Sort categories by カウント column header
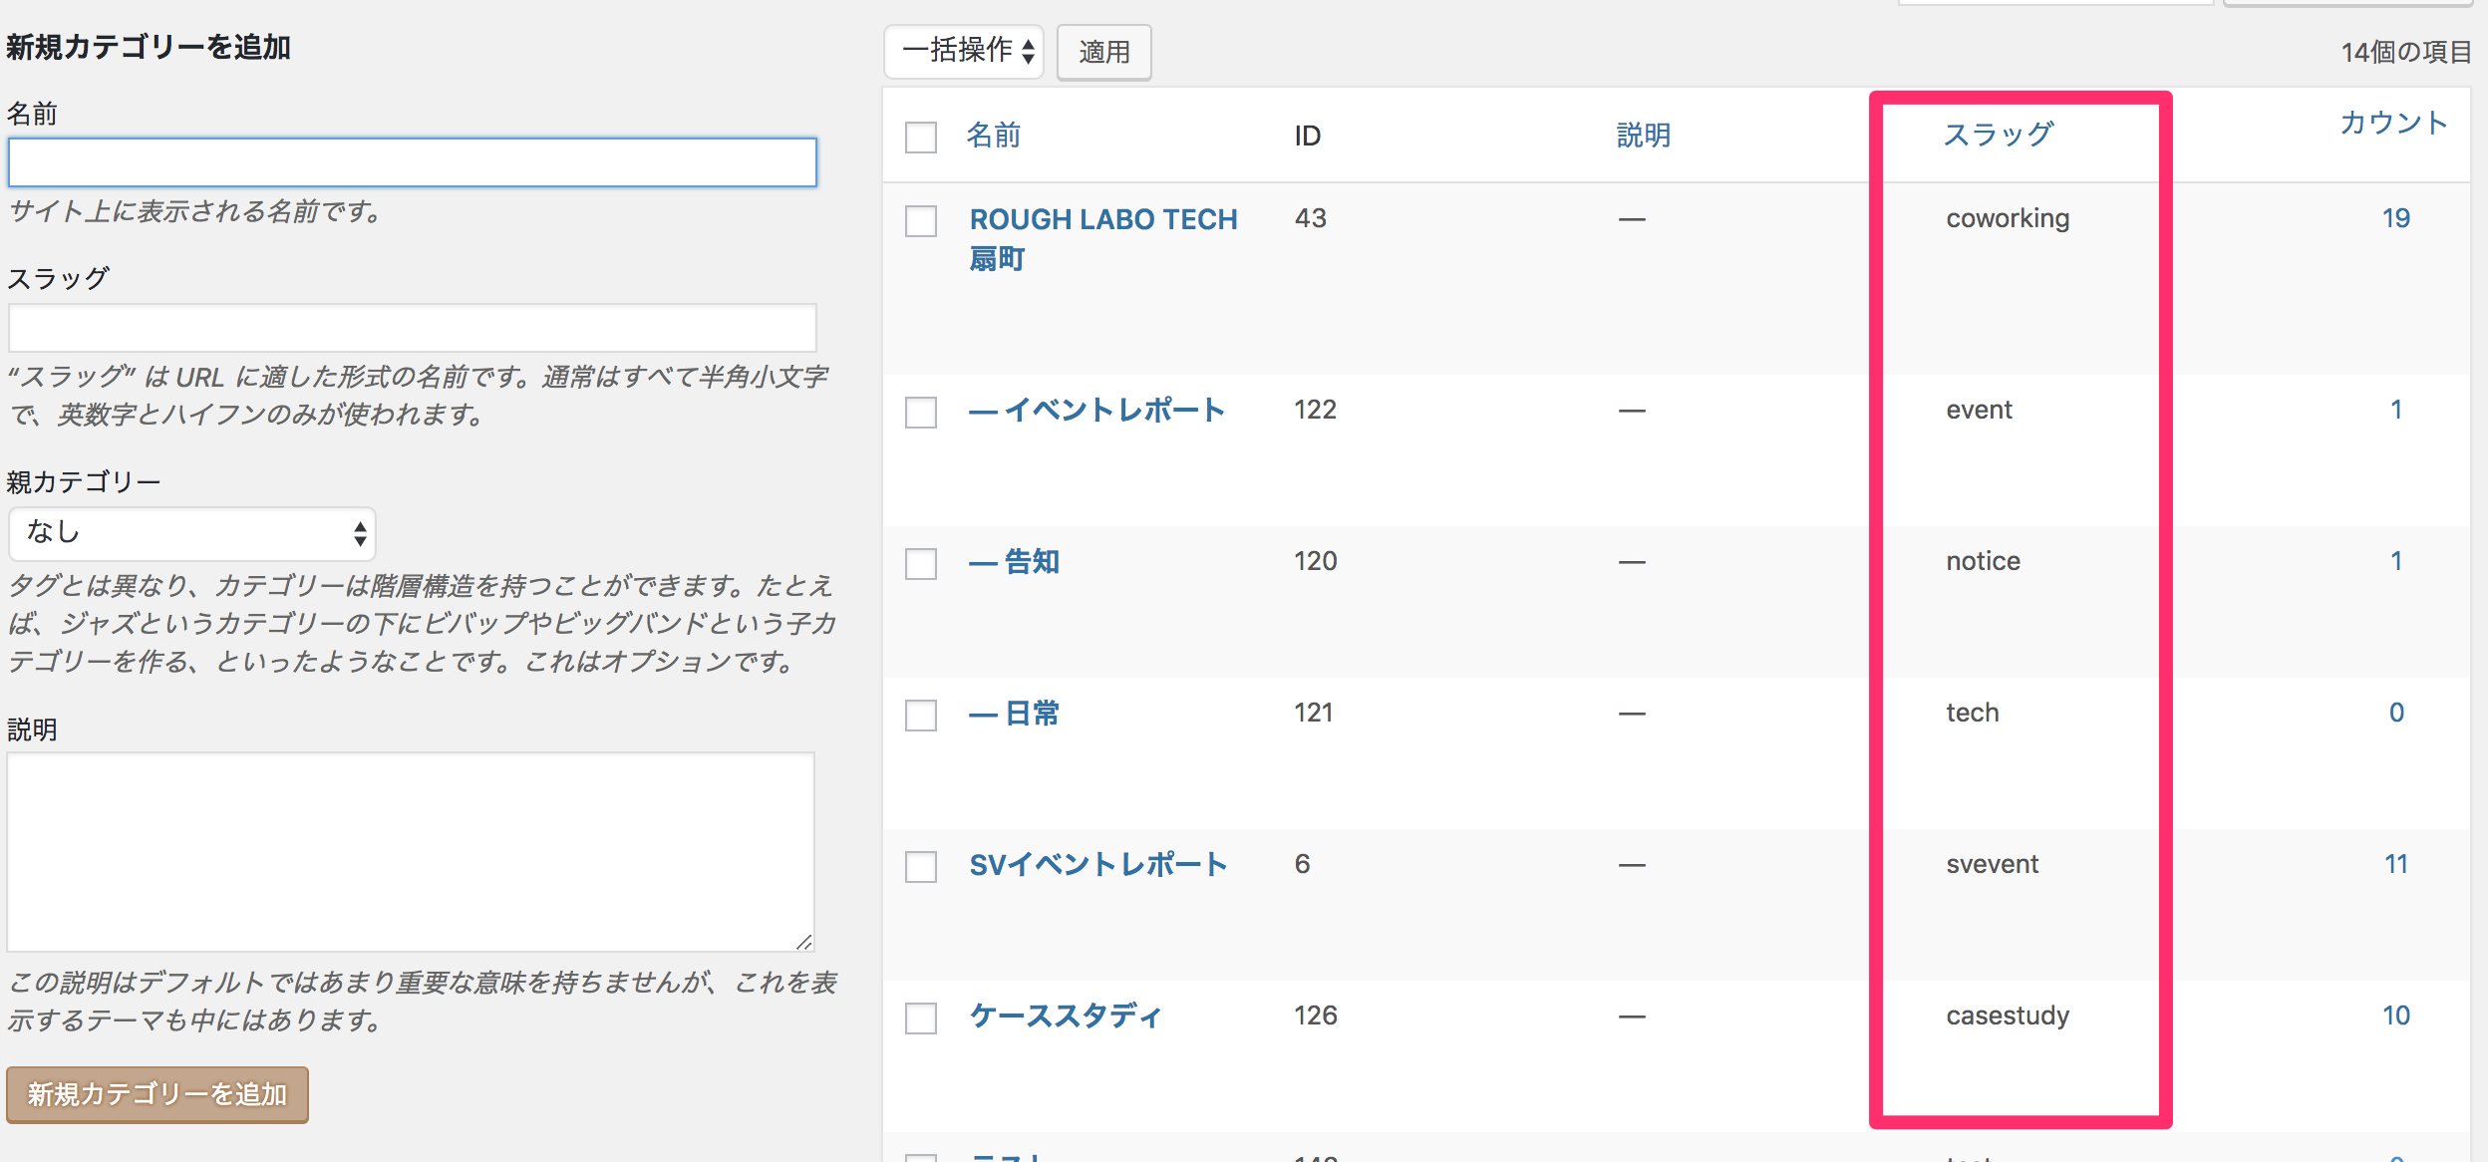2488x1162 pixels. click(2393, 123)
